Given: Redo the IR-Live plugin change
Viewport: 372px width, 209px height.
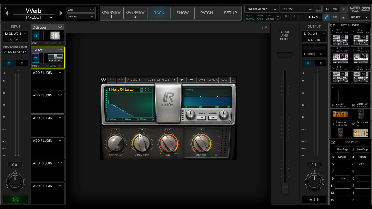Looking at the screenshot, I should coord(121,80).
